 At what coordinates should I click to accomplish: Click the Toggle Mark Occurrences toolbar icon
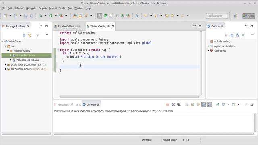coord(100,16)
